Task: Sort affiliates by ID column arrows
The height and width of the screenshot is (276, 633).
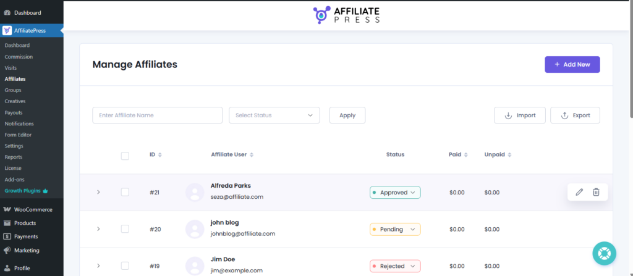Action: click(160, 155)
